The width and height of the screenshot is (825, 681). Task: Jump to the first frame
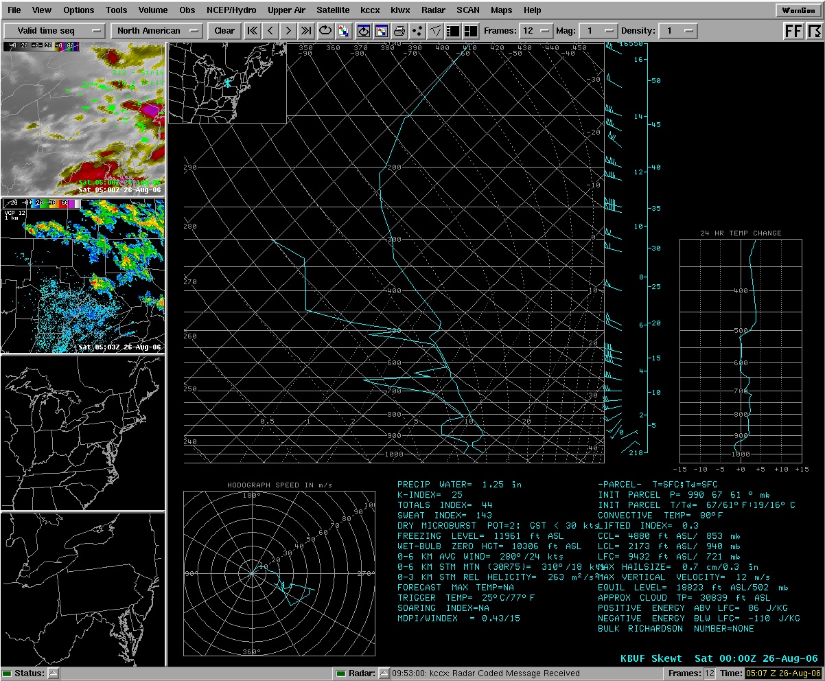click(253, 31)
